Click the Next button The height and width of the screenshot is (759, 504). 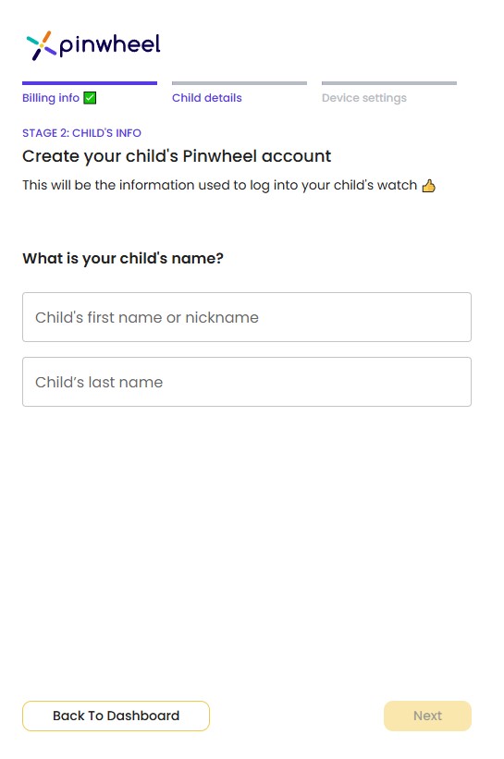pyautogui.click(x=427, y=716)
